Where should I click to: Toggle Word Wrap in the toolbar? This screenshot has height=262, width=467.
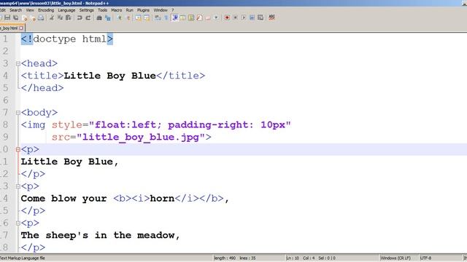pos(158,17)
